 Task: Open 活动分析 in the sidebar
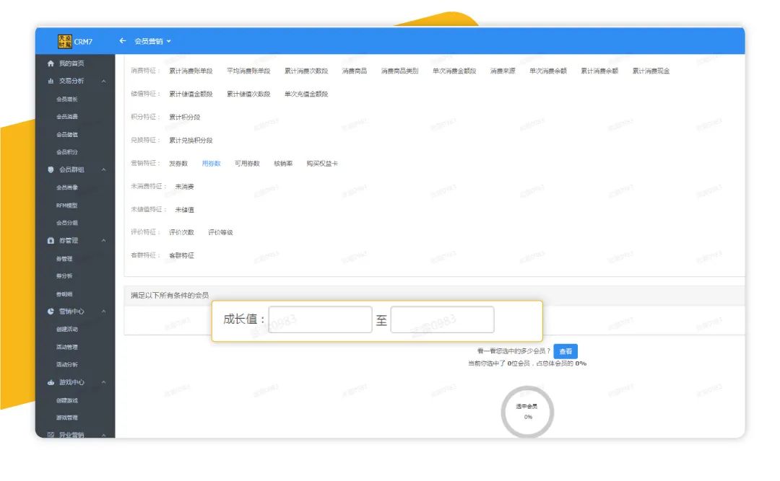[x=67, y=365]
